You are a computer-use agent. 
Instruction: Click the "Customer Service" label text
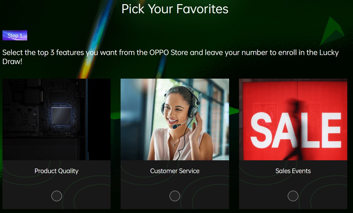click(x=175, y=171)
